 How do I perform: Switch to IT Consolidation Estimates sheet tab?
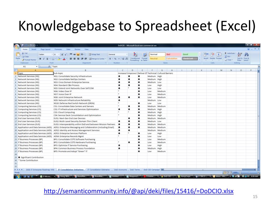[x=98, y=170]
